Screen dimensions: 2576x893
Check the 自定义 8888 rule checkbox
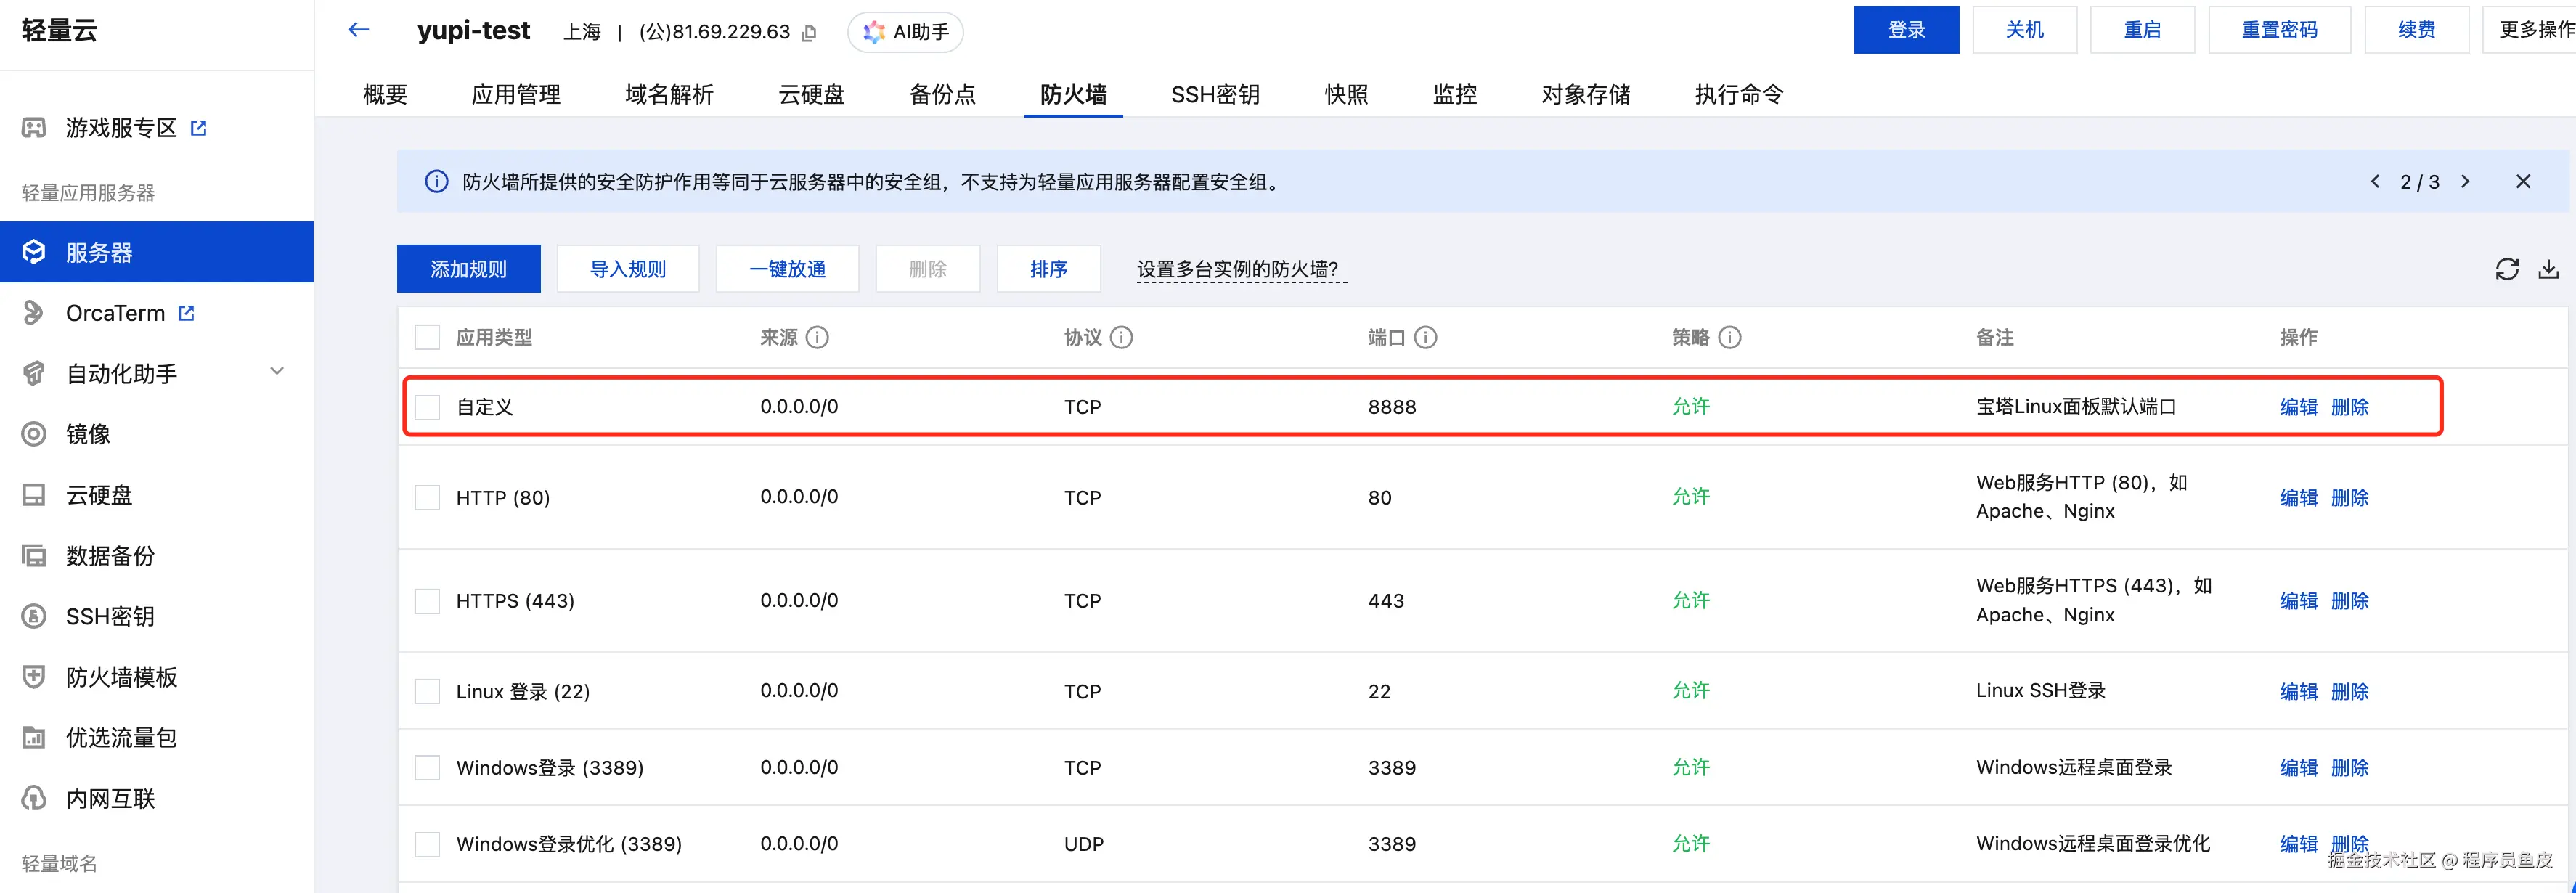pyautogui.click(x=427, y=407)
